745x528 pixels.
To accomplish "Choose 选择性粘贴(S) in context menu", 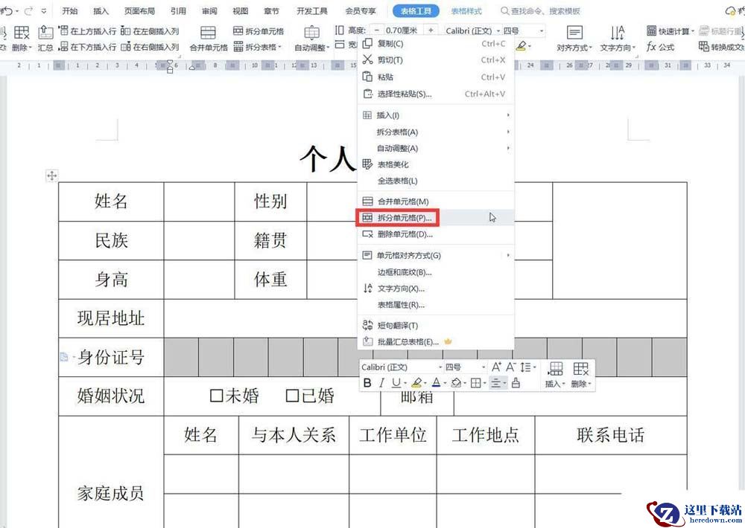I will tap(435, 94).
